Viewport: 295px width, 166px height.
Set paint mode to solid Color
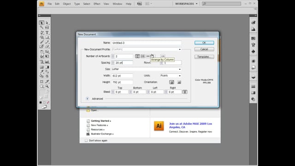(x=41, y=102)
